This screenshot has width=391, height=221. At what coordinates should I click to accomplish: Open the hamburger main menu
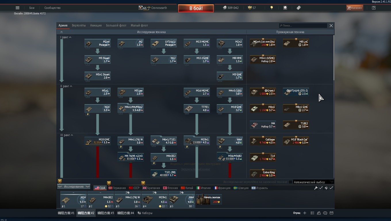[18, 8]
